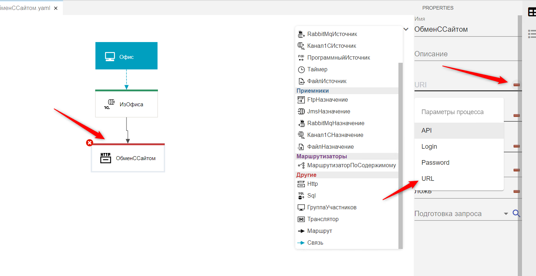Image resolution: width=536 pixels, height=276 pixels.
Task: Click the red error badge on ОбменССайтом node
Action: (89, 143)
